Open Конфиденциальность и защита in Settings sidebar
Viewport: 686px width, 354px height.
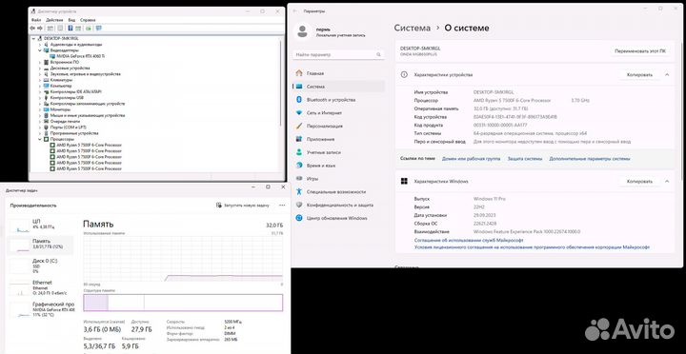click(339, 205)
